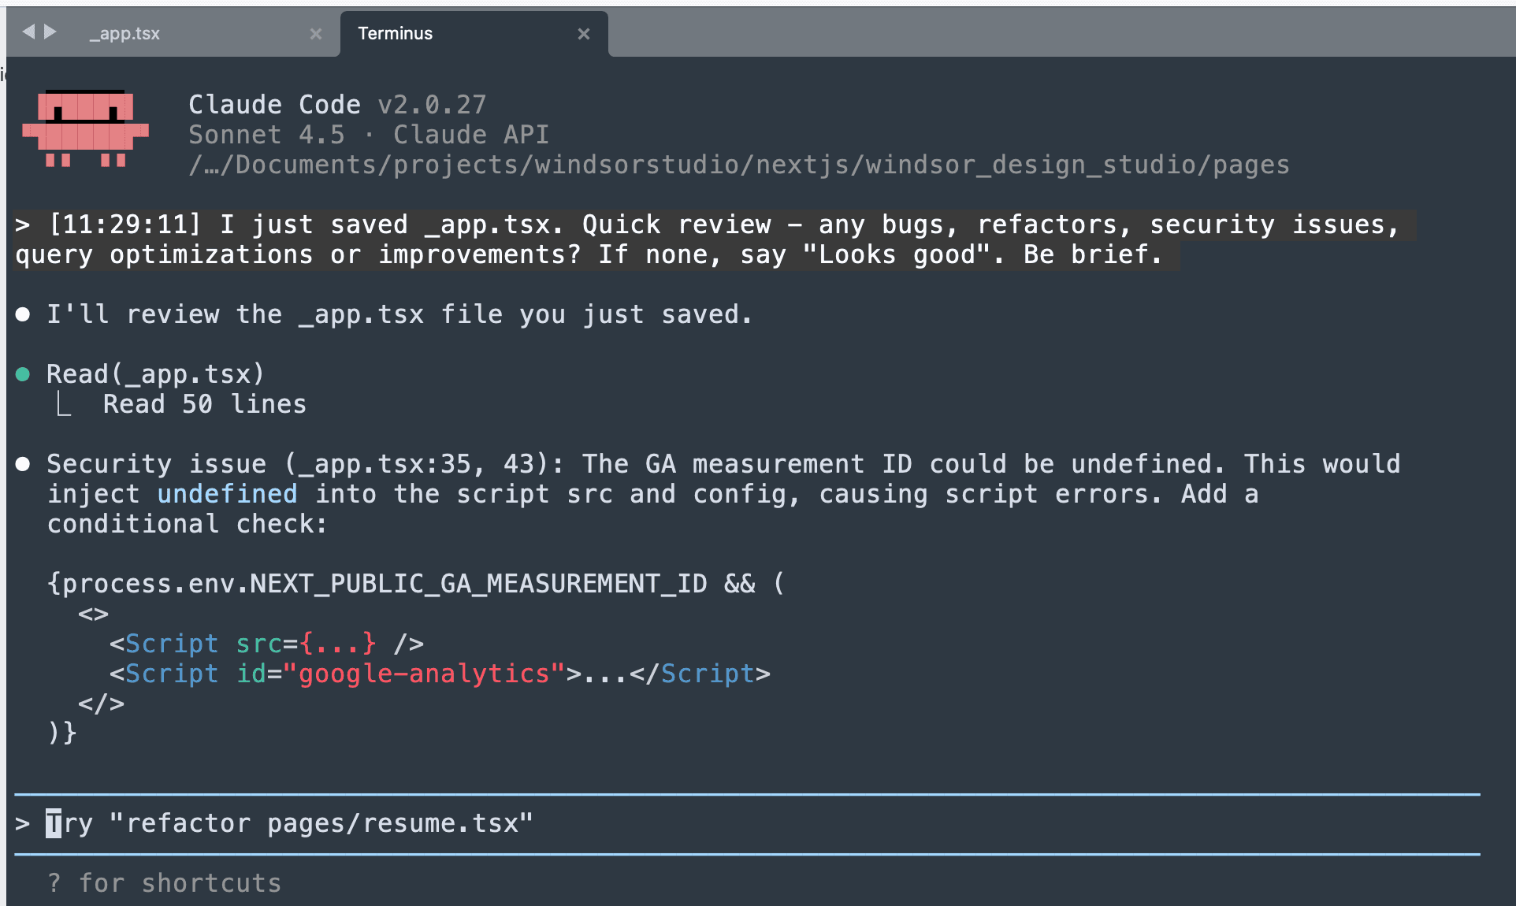Click the prompt input field with Try placeholder
1516x906 pixels.
(290, 823)
